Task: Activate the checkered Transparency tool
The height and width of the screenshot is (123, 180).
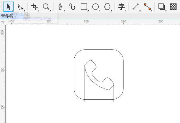Action: tap(173, 7)
